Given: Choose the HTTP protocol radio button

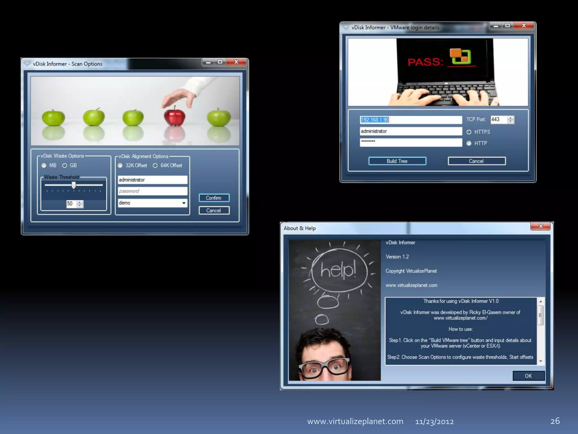Looking at the screenshot, I should pos(469,143).
